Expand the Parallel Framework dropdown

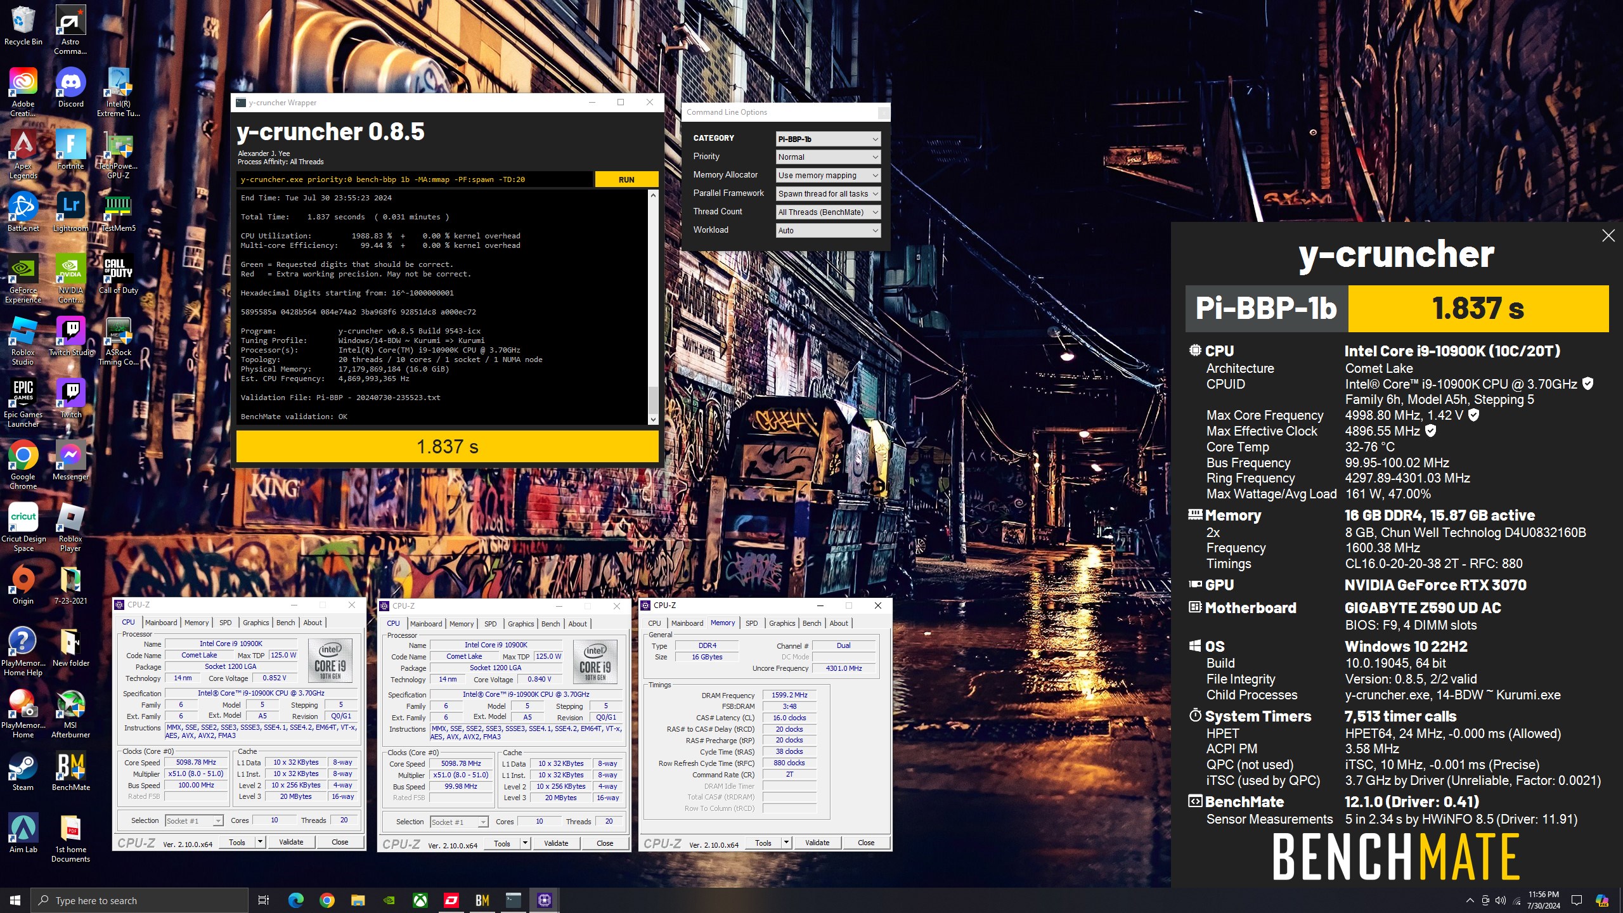(x=828, y=193)
